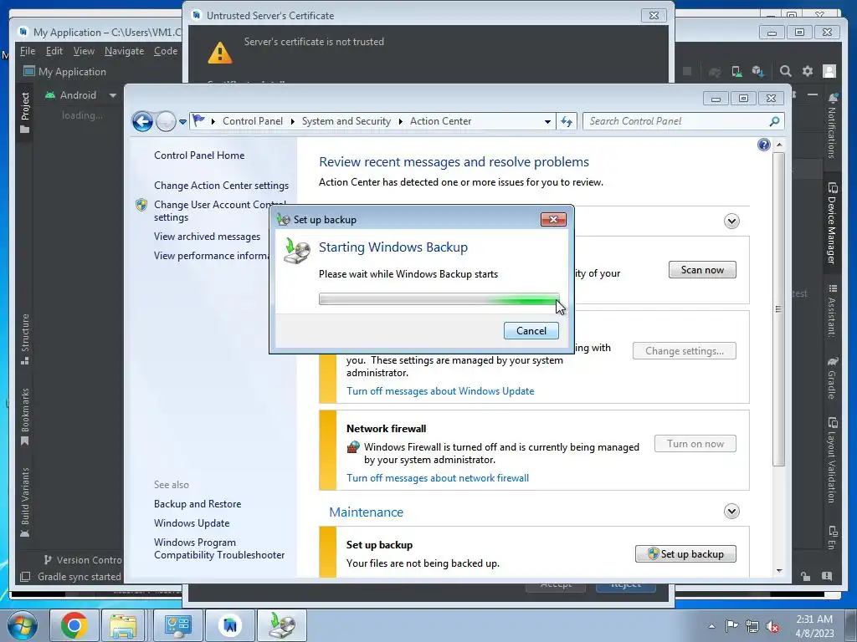Cancel the Starting Windows Backup dialog

[x=531, y=330]
